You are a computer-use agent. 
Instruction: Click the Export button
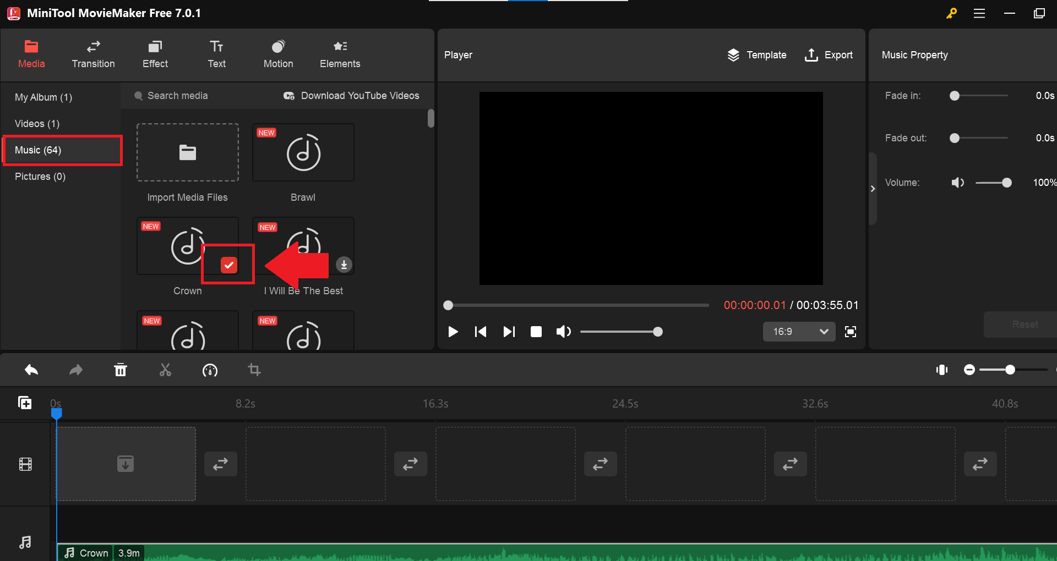tap(829, 55)
